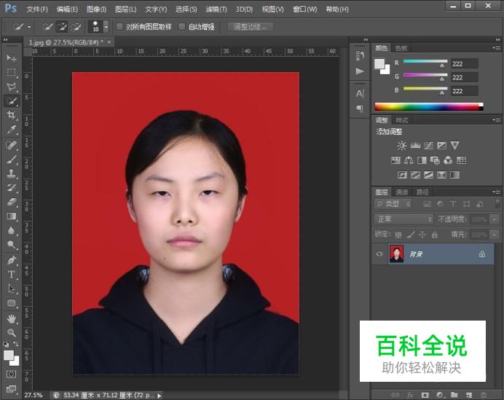Screen dimensions: 504x400
Task: Open the blend mode 正常 dropdown
Action: click(403, 219)
